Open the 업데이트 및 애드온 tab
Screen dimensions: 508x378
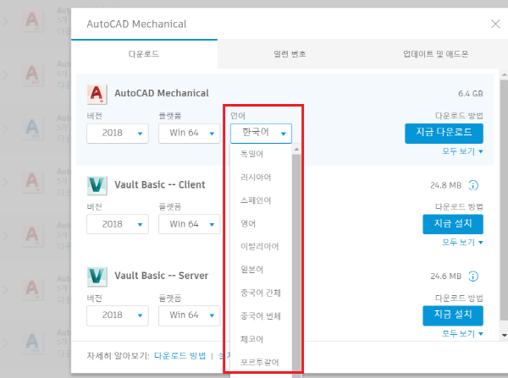pyautogui.click(x=435, y=54)
